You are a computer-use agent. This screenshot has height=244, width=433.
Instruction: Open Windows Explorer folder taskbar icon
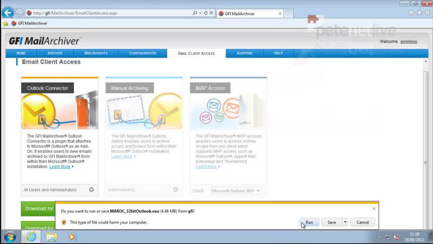52,237
